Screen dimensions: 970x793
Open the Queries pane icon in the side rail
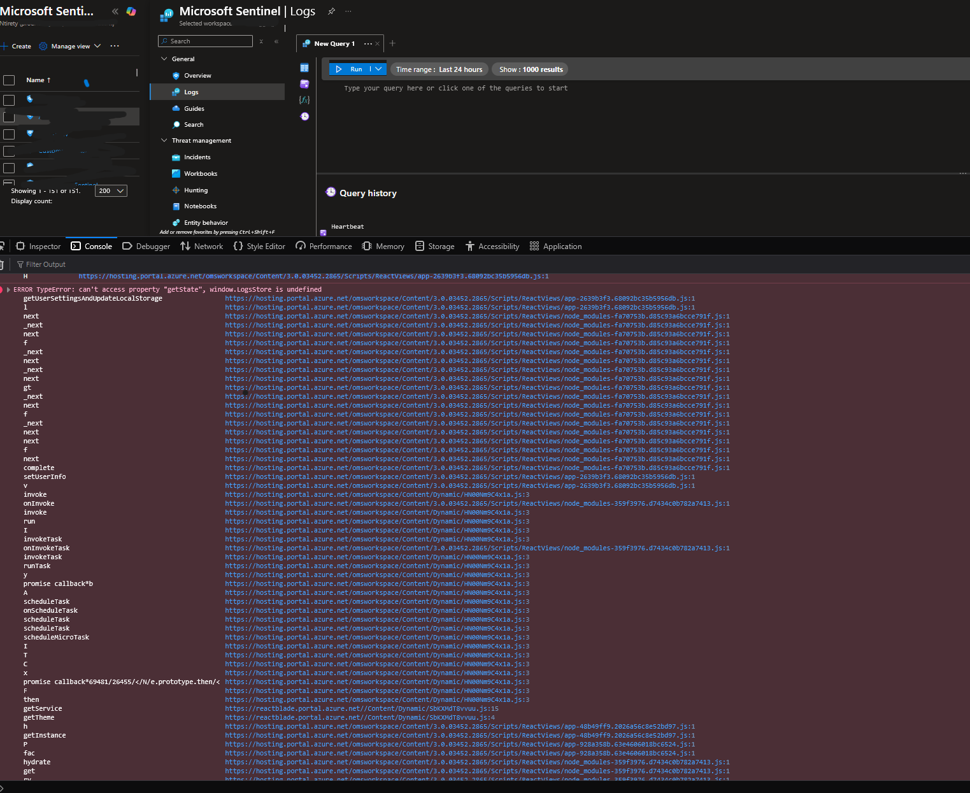point(304,83)
